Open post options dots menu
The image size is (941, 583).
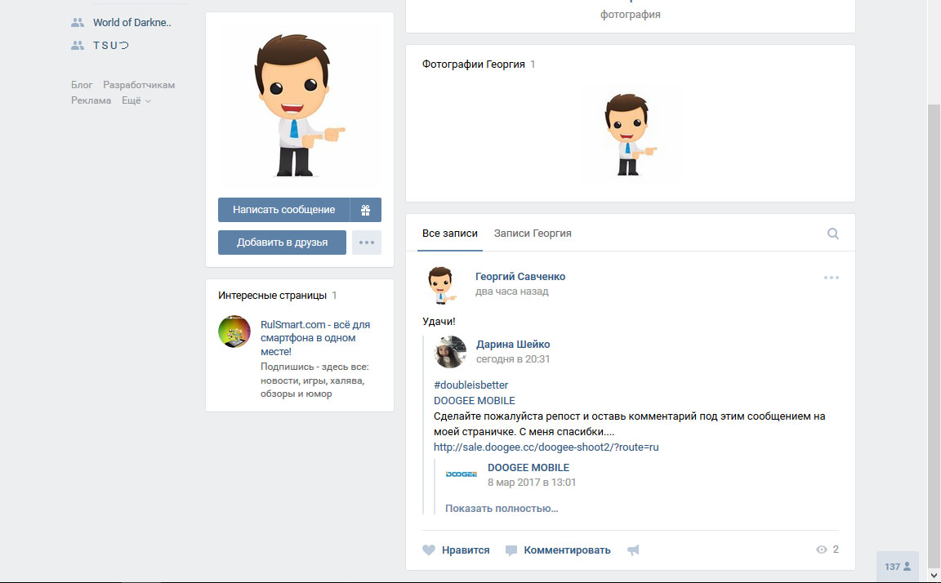point(832,278)
